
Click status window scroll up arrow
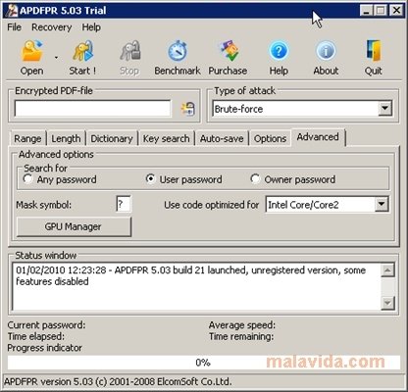click(x=387, y=270)
